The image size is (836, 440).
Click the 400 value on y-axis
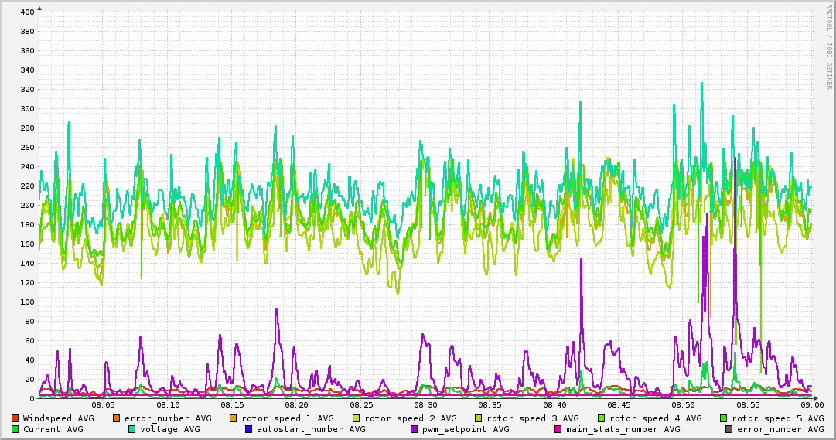pos(27,12)
